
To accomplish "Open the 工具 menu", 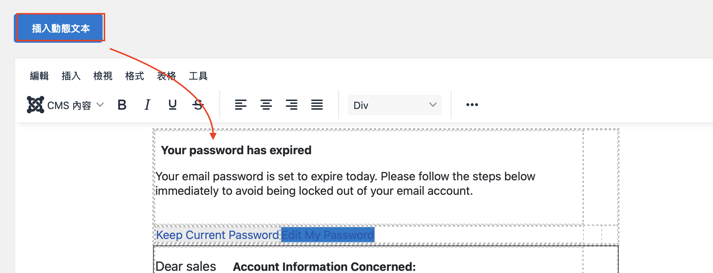I will coord(198,76).
